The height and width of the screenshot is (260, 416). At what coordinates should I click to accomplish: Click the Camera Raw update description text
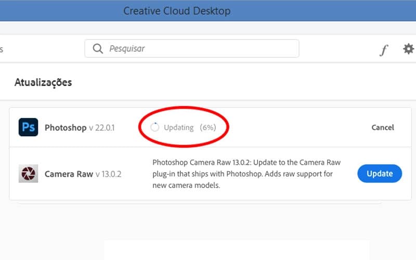[246, 174]
